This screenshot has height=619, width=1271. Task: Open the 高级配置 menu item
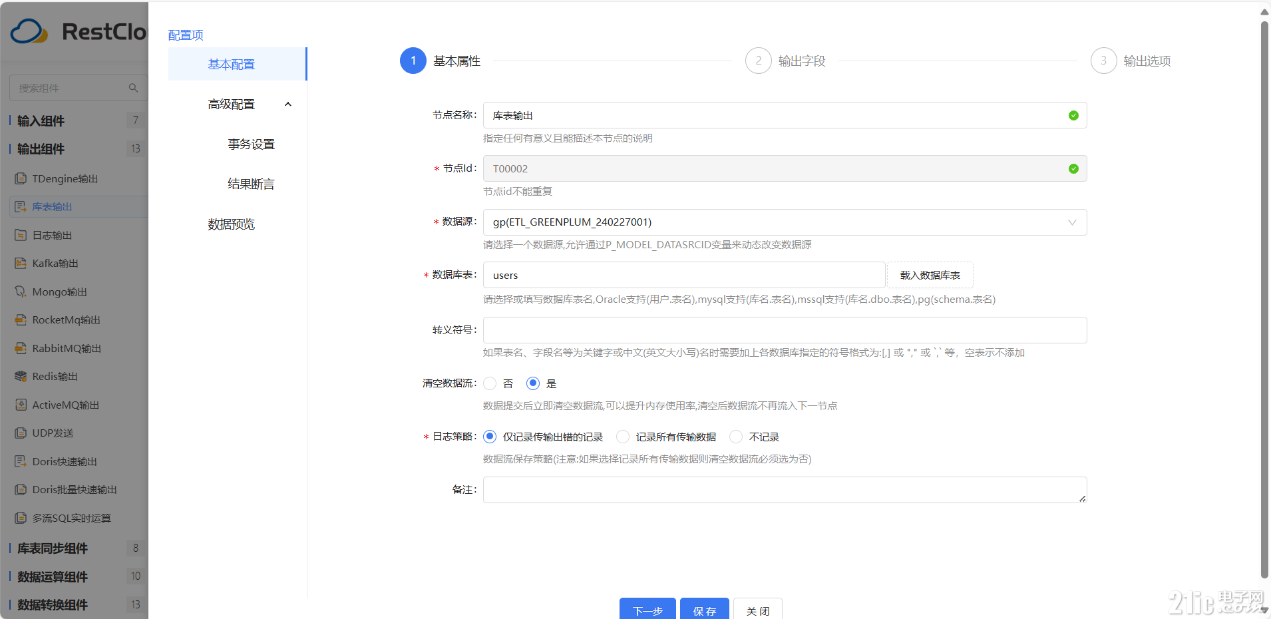click(232, 104)
